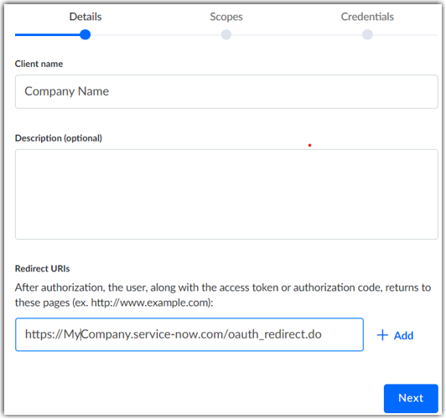Click the plus icon beside Add

point(382,335)
